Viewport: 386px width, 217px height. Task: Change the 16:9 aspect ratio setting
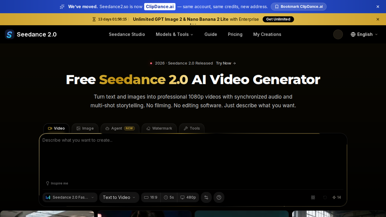click(x=151, y=197)
